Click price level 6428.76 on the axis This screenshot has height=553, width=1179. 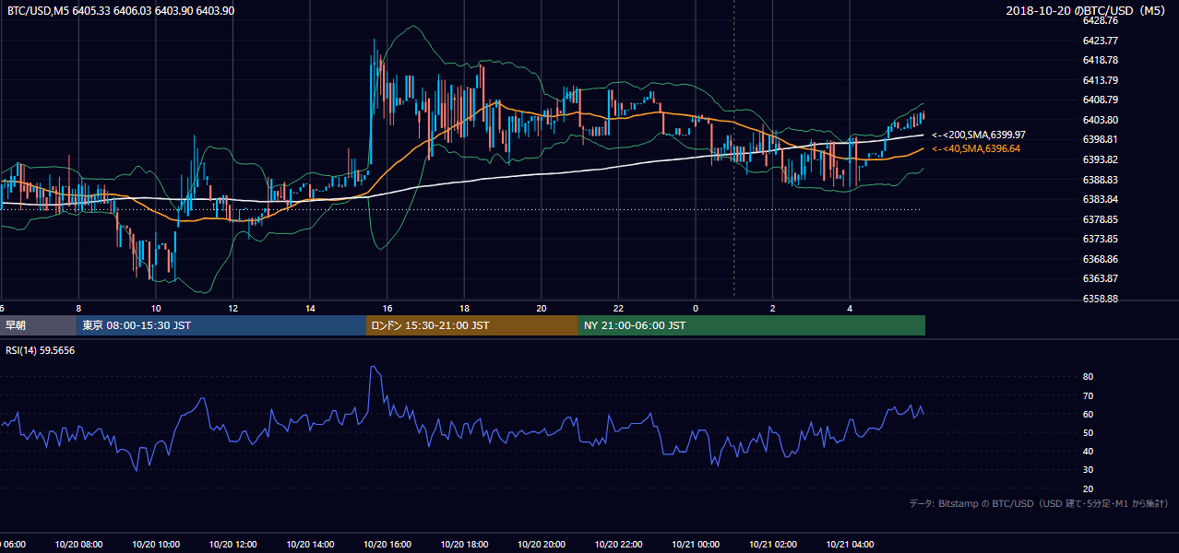tap(1101, 20)
